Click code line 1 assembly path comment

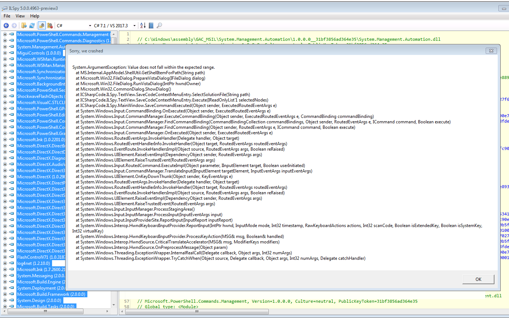[289, 39]
